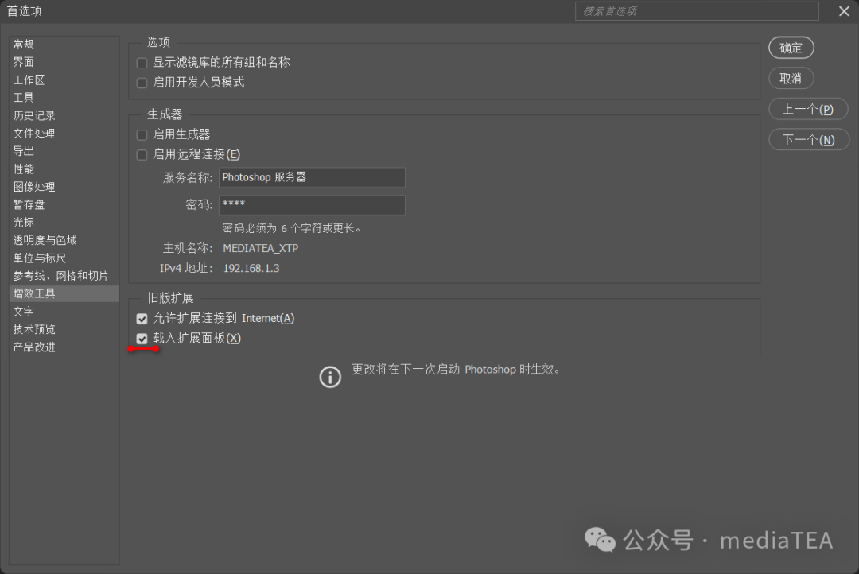The width and height of the screenshot is (859, 574).
Task: Click the 取消 button
Action: tap(791, 79)
